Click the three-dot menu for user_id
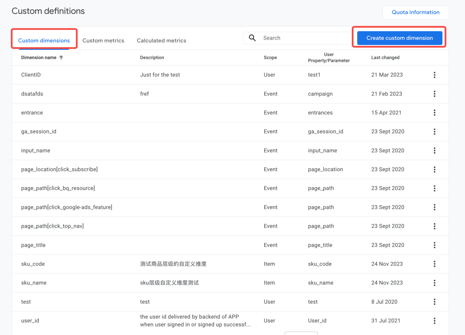This screenshot has height=335, width=465. point(434,321)
